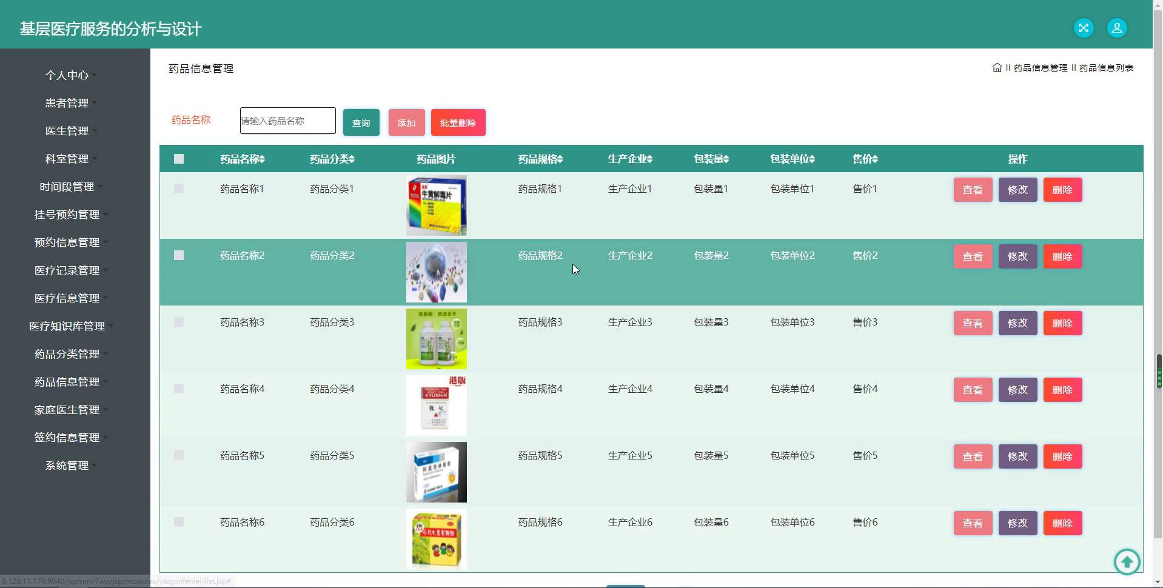Toggle the select-all checkbox in table header

pyautogui.click(x=179, y=159)
